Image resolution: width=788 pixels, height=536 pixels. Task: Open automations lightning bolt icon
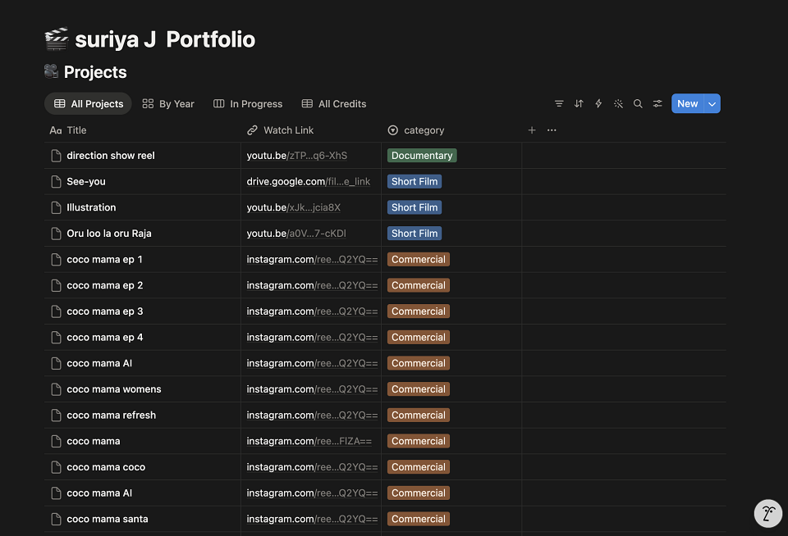point(598,104)
